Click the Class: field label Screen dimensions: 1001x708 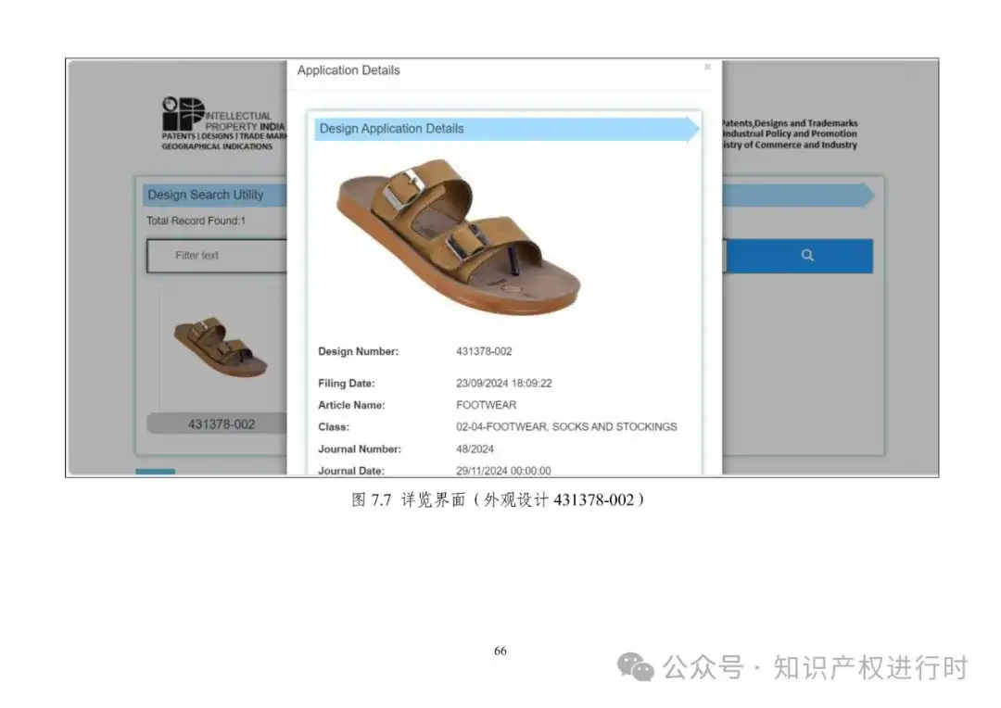tap(334, 427)
